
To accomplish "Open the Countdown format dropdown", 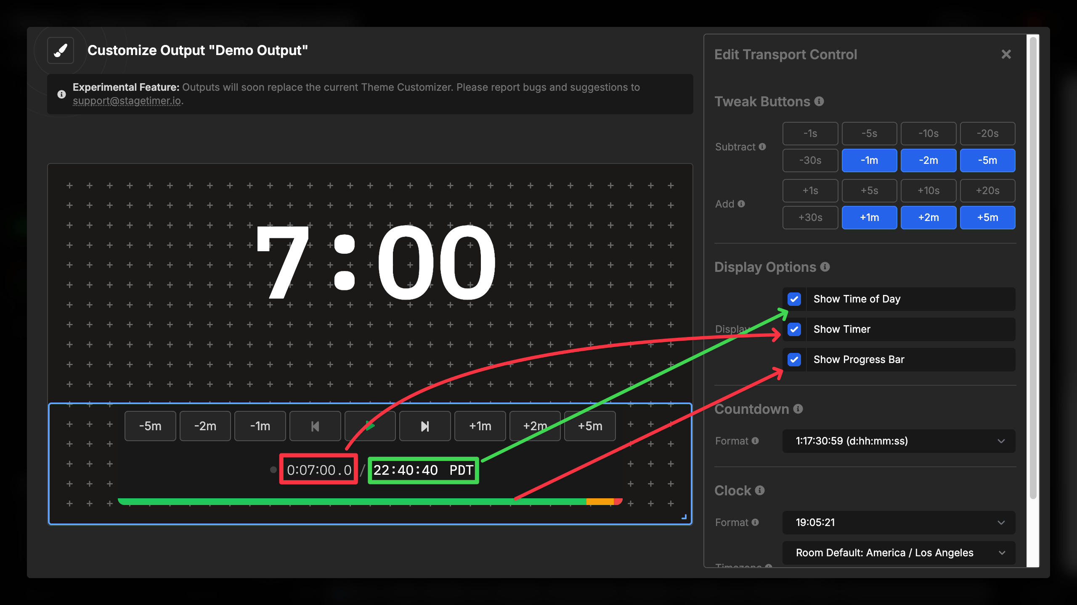I will (899, 441).
